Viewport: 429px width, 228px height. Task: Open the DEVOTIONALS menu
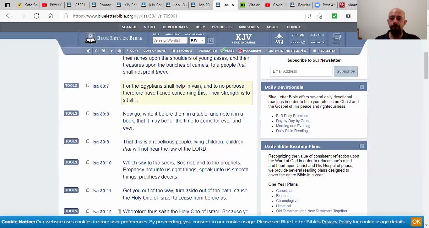(x=176, y=27)
